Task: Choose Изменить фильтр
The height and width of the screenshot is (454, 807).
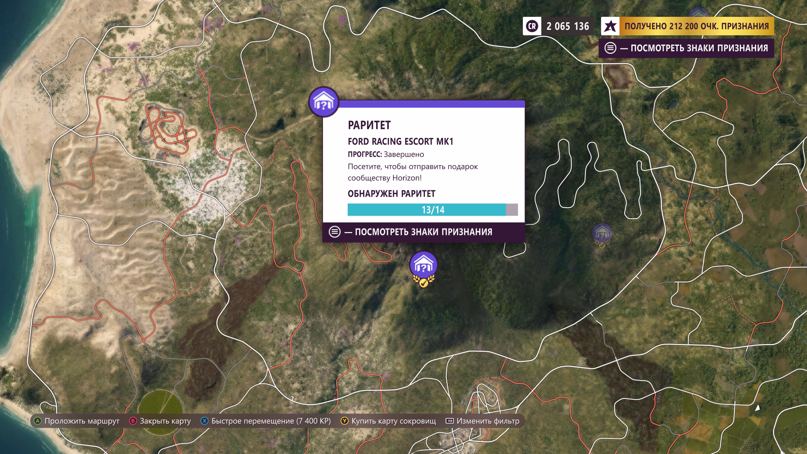Action: click(488, 421)
